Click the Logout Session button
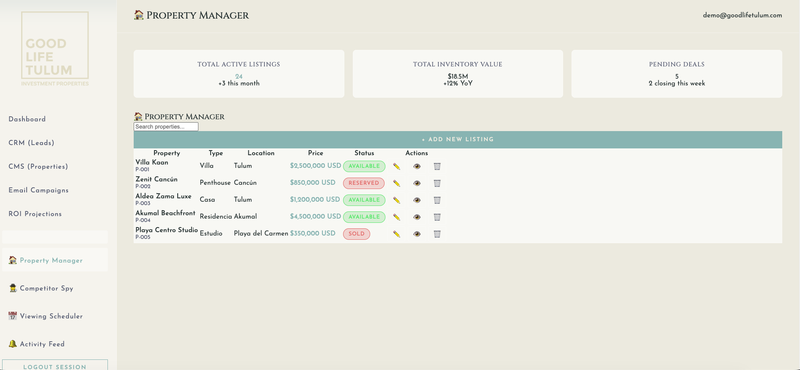The height and width of the screenshot is (370, 800). click(x=55, y=366)
